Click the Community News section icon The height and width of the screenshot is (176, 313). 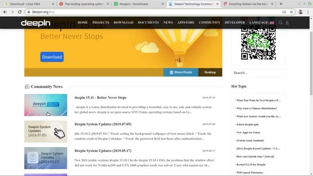tap(27, 87)
